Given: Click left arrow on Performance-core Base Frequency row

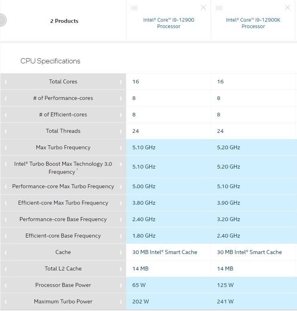Looking at the screenshot, I should coord(6,220).
